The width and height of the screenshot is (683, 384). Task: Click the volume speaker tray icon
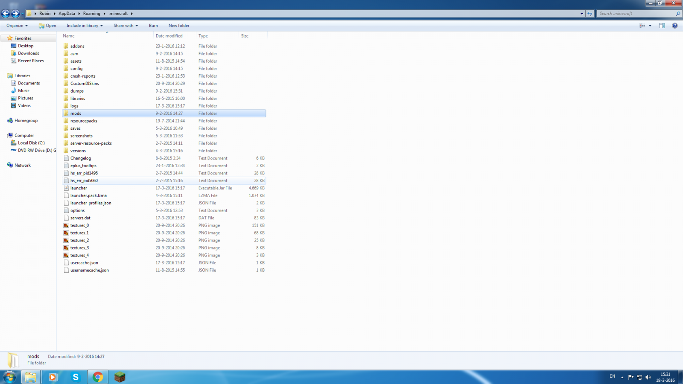(648, 377)
